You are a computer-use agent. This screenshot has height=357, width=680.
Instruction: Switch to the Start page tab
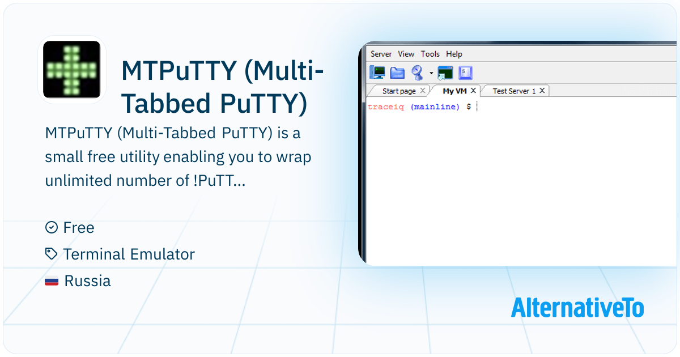(399, 91)
